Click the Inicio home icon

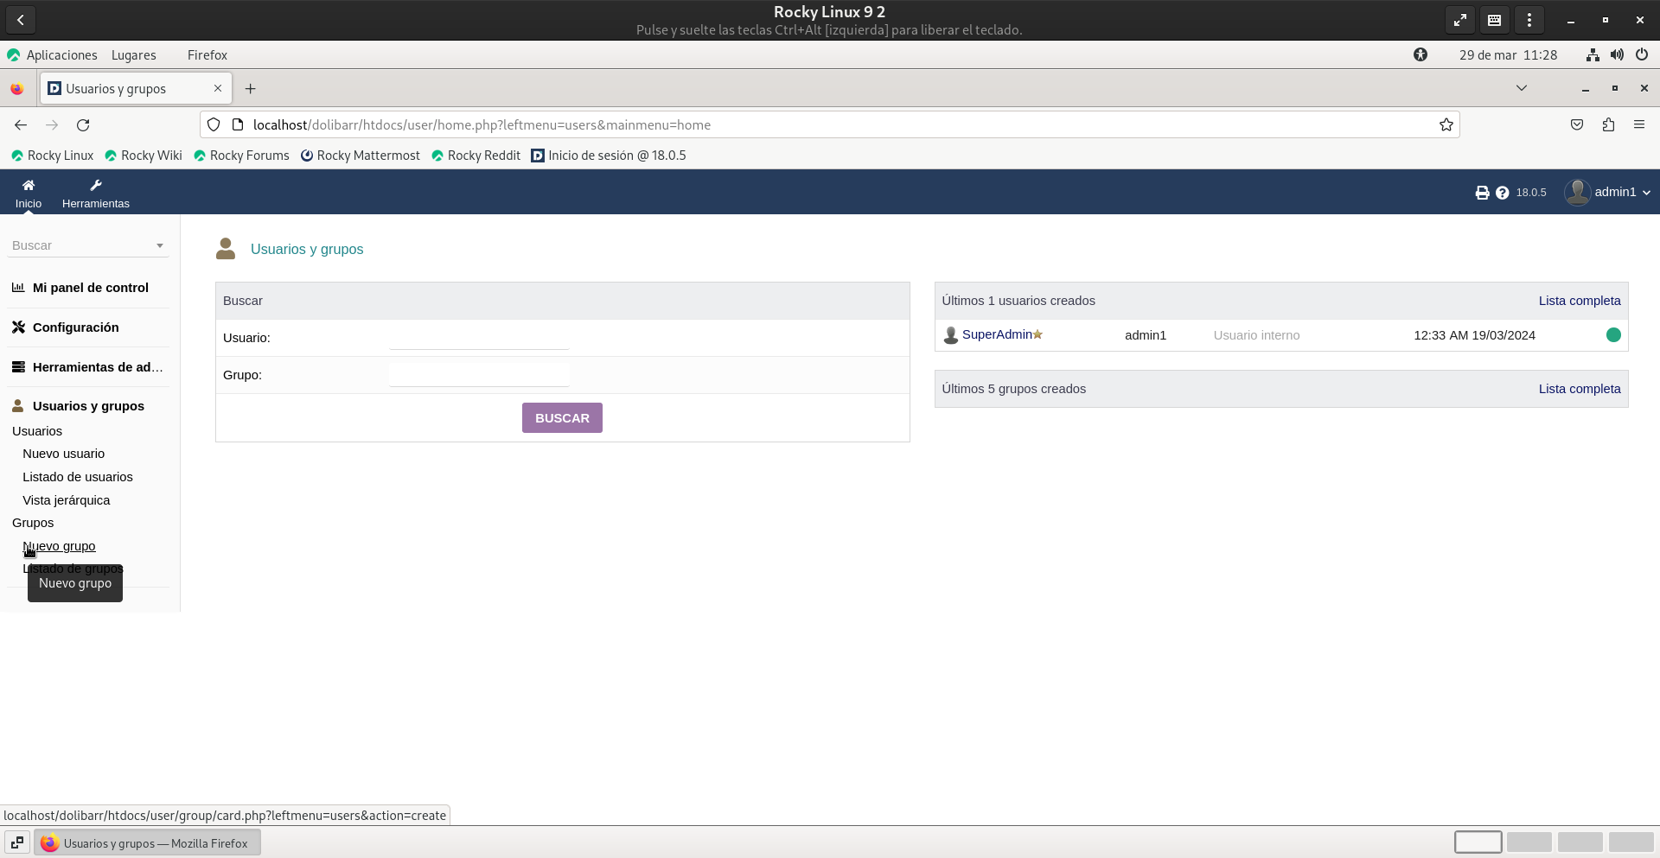click(29, 185)
